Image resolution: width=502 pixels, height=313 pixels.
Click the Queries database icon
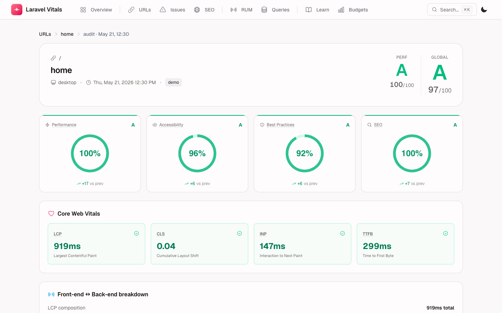click(x=264, y=10)
